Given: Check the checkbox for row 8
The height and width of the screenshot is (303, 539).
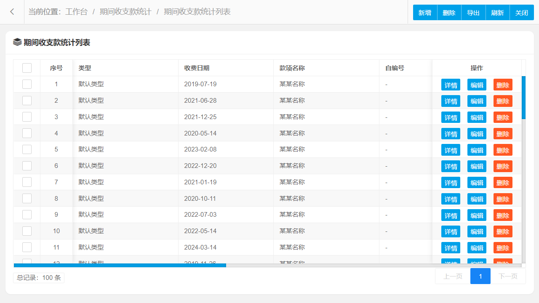Looking at the screenshot, I should coord(27,198).
